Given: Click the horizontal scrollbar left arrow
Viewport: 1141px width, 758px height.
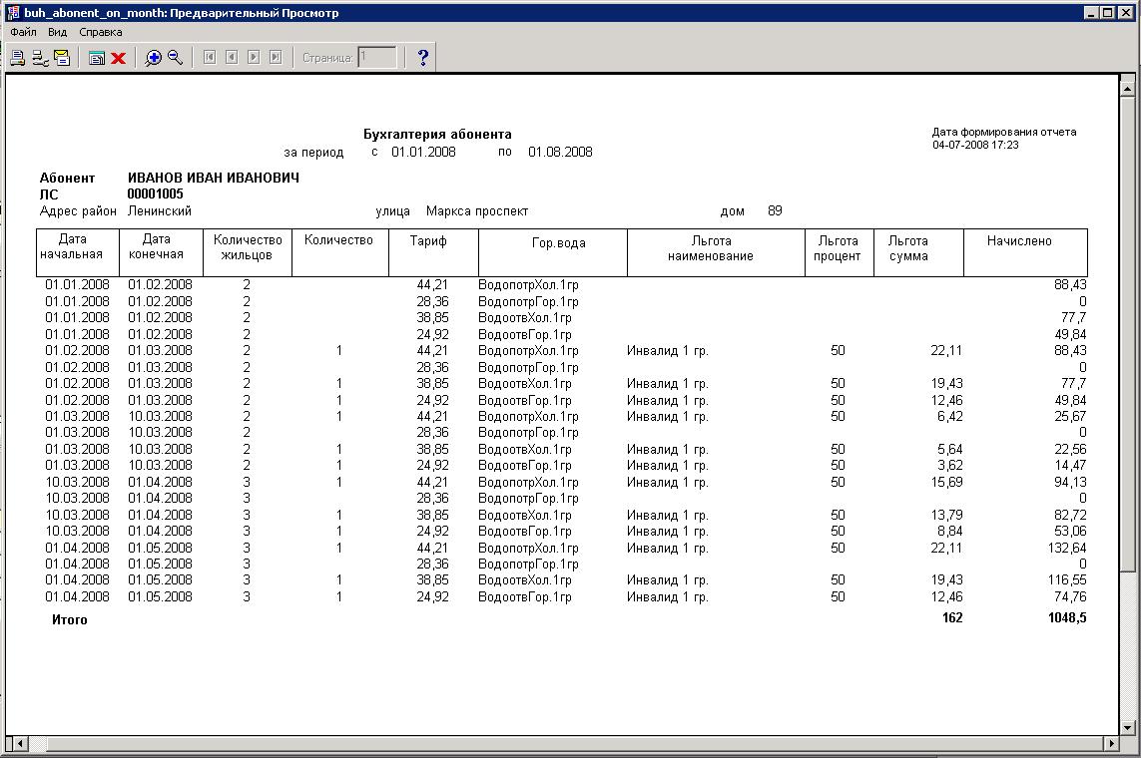Looking at the screenshot, I should click(x=15, y=744).
